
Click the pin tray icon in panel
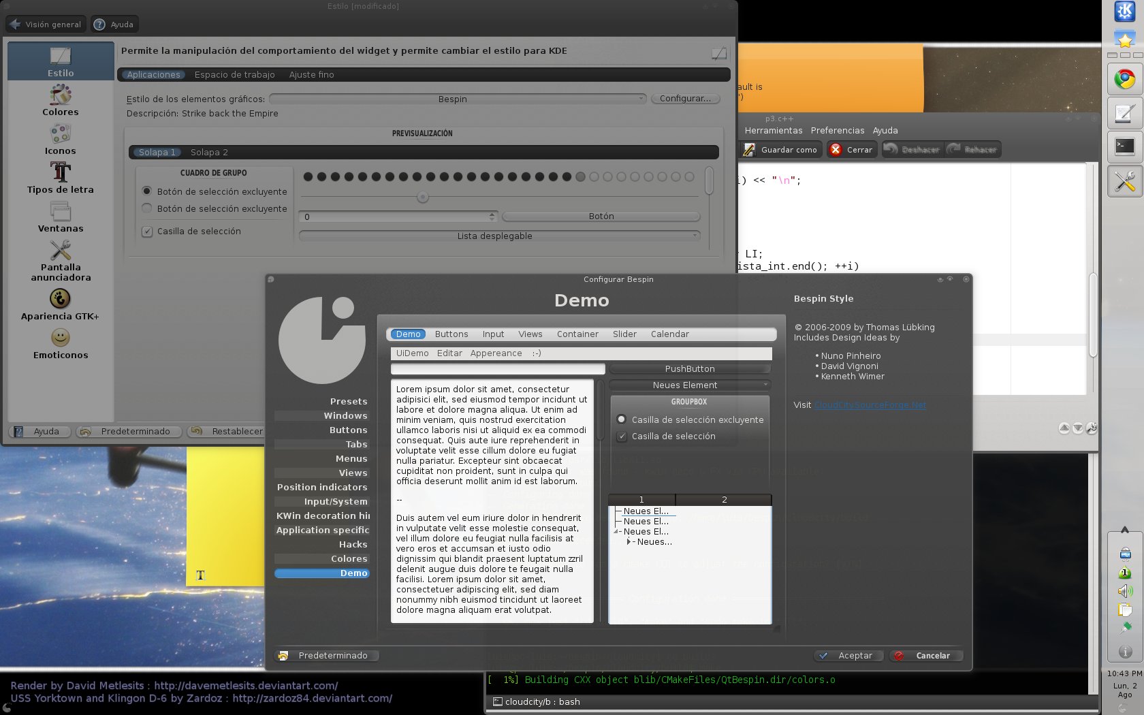point(1125,628)
